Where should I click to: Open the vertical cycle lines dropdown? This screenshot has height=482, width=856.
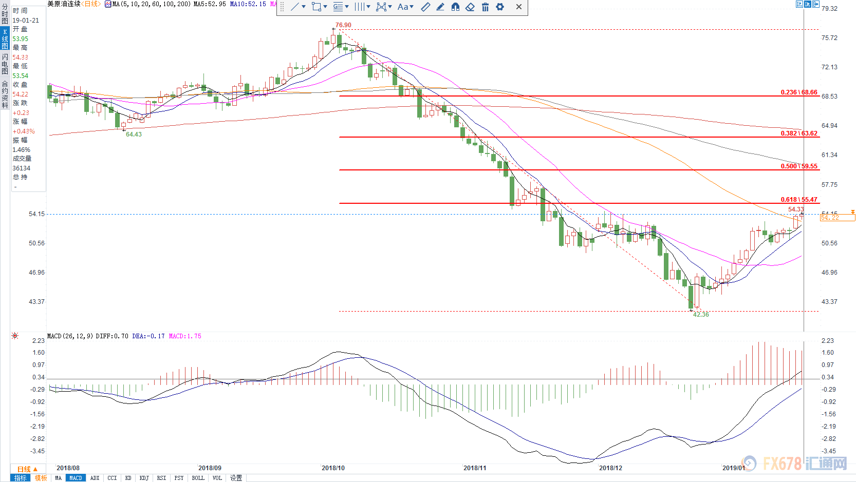[x=368, y=7]
